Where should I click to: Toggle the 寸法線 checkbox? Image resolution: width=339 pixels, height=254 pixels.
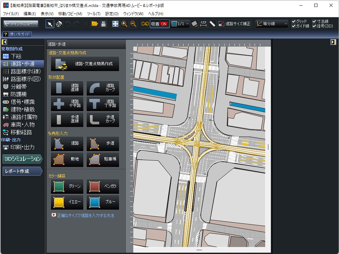click(x=314, y=21)
